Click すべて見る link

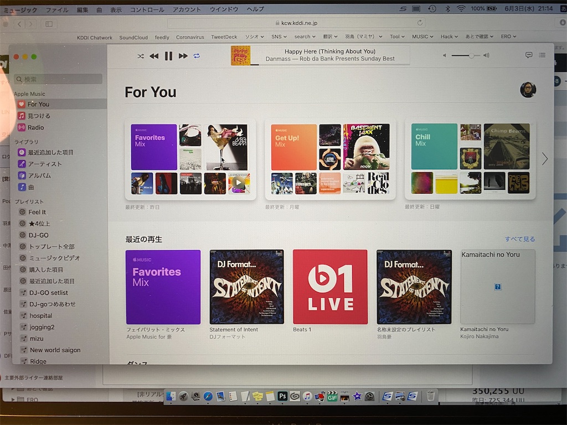click(x=519, y=239)
